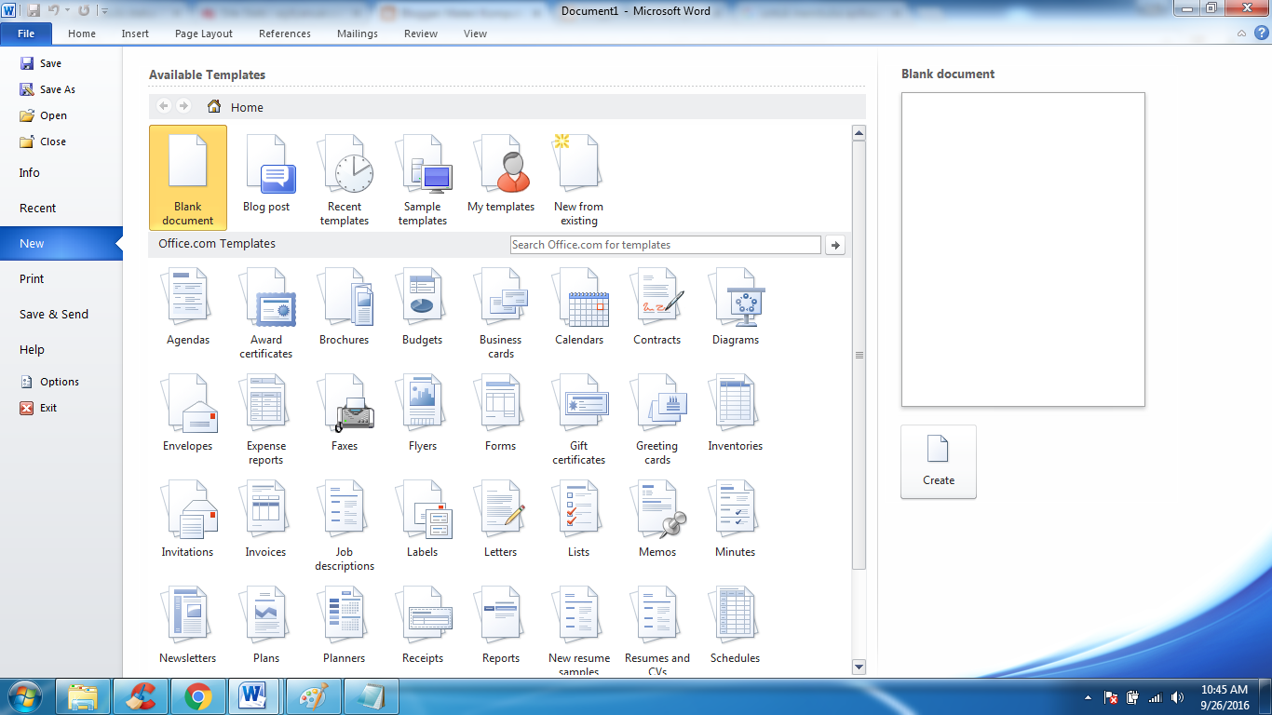Screen dimensions: 1272x715
Task: Open the Brochures template folder
Action: pos(345,307)
